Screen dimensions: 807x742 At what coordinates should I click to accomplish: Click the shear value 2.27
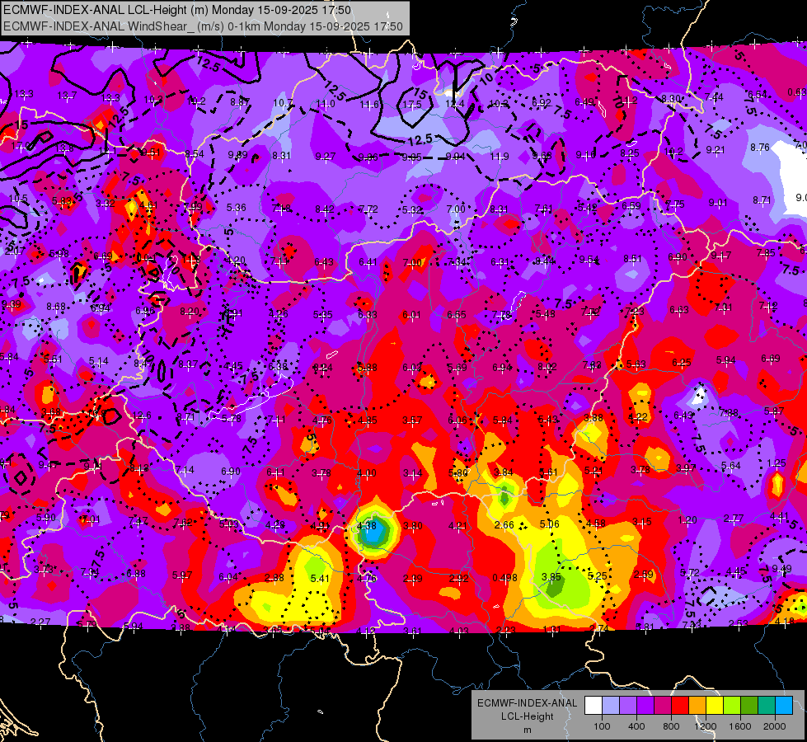click(40, 622)
